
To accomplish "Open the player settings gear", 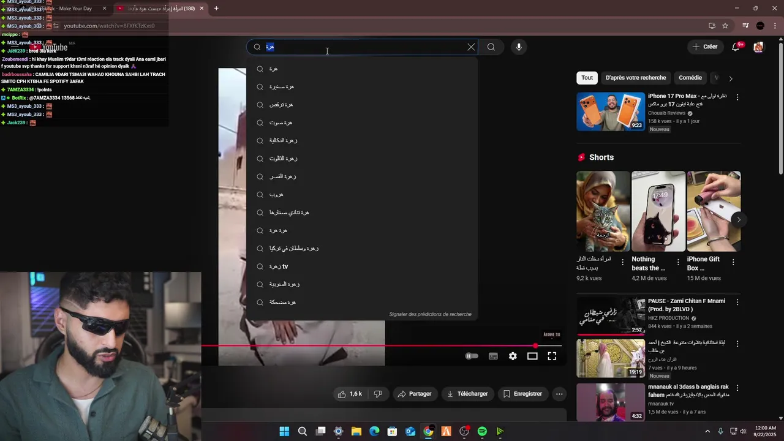I will click(x=513, y=356).
